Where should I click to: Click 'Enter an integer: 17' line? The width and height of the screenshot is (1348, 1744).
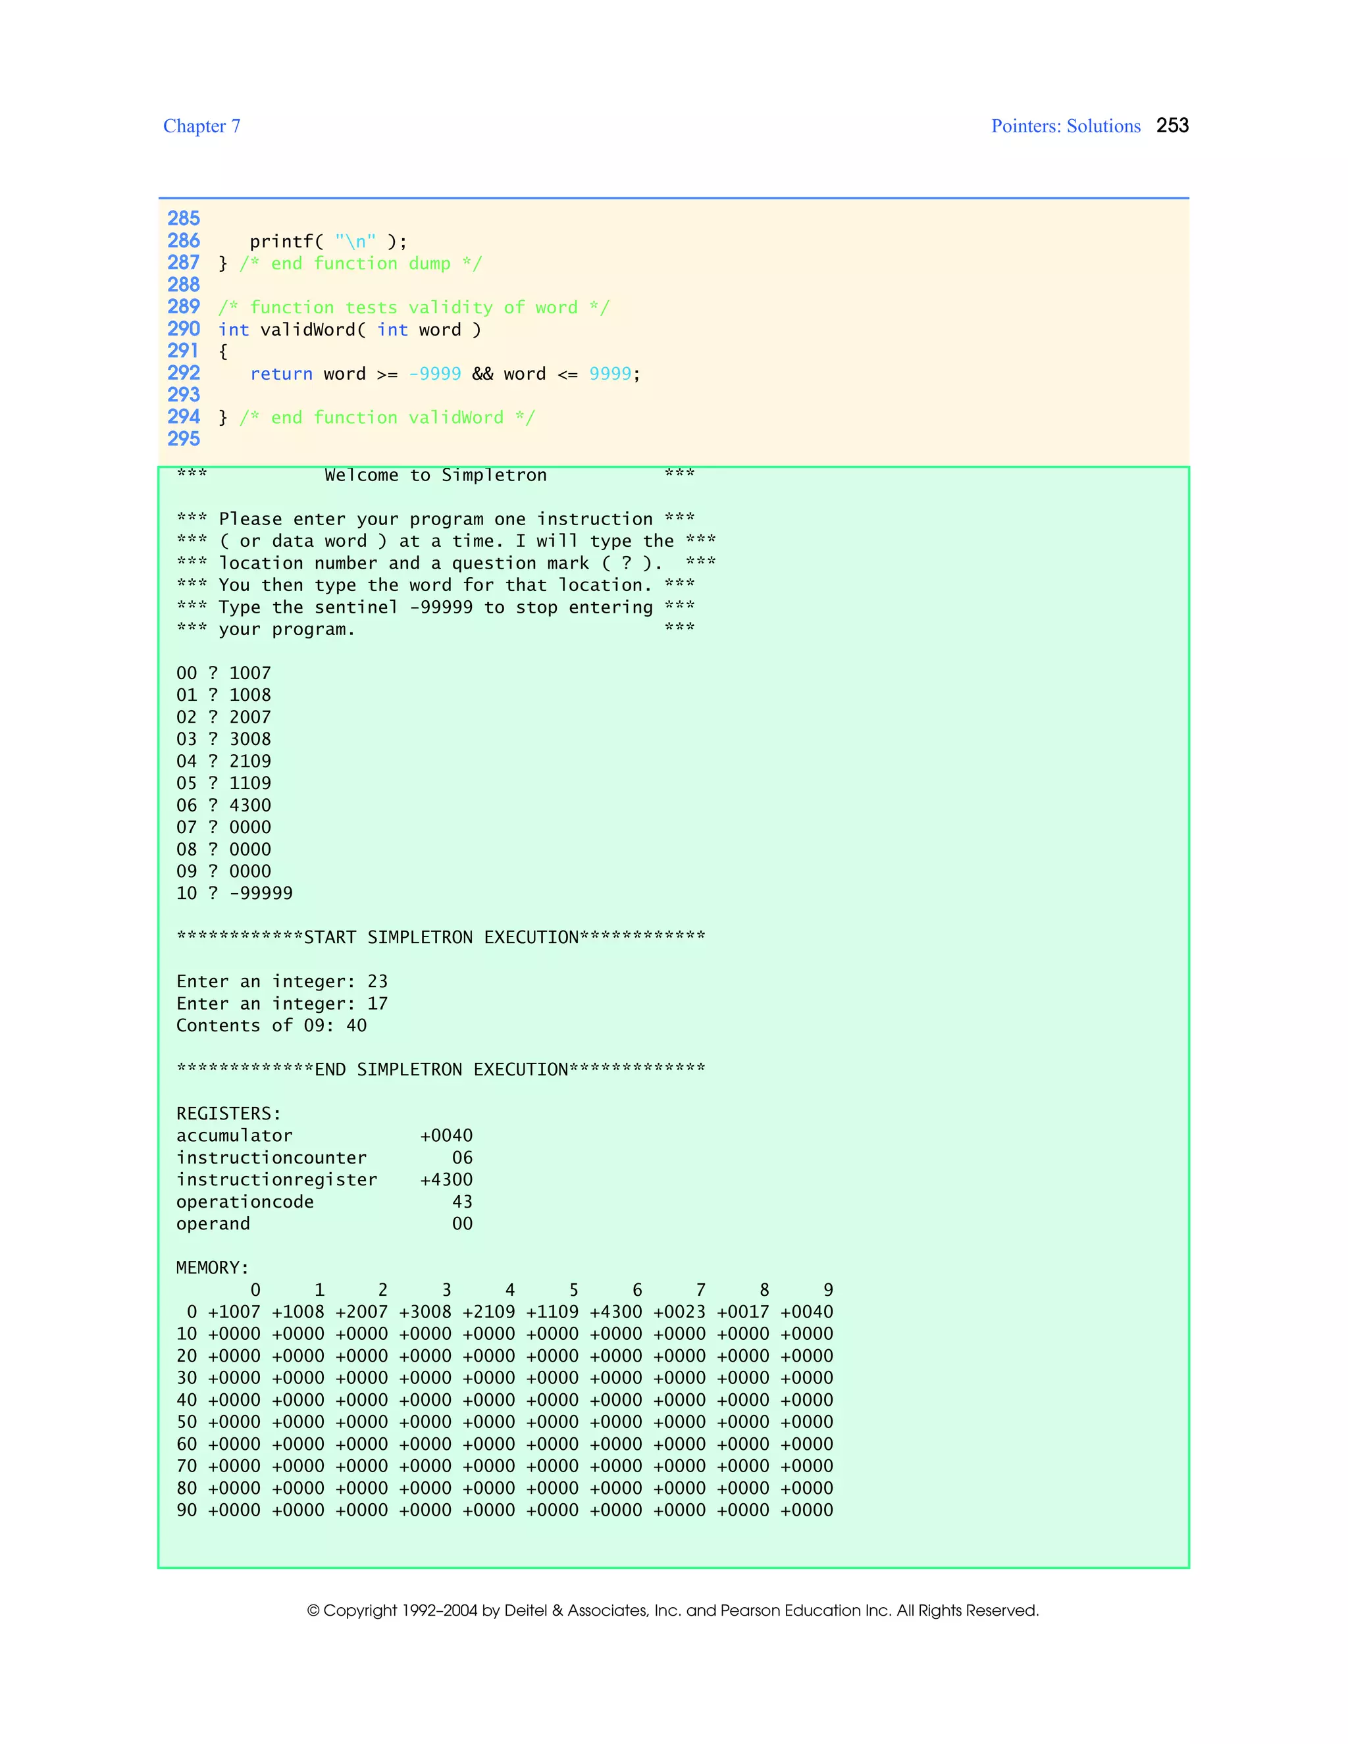click(282, 1004)
